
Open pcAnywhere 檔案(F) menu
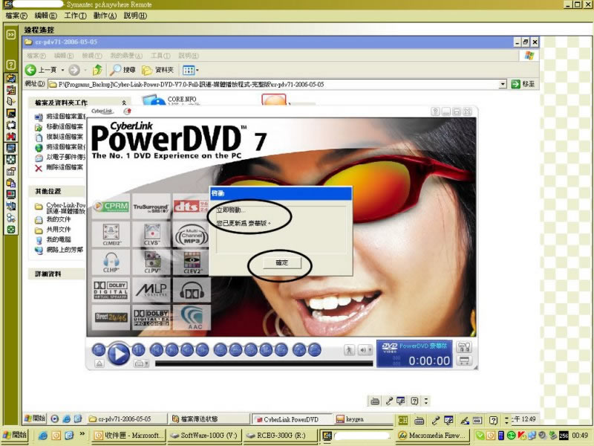[x=16, y=16]
